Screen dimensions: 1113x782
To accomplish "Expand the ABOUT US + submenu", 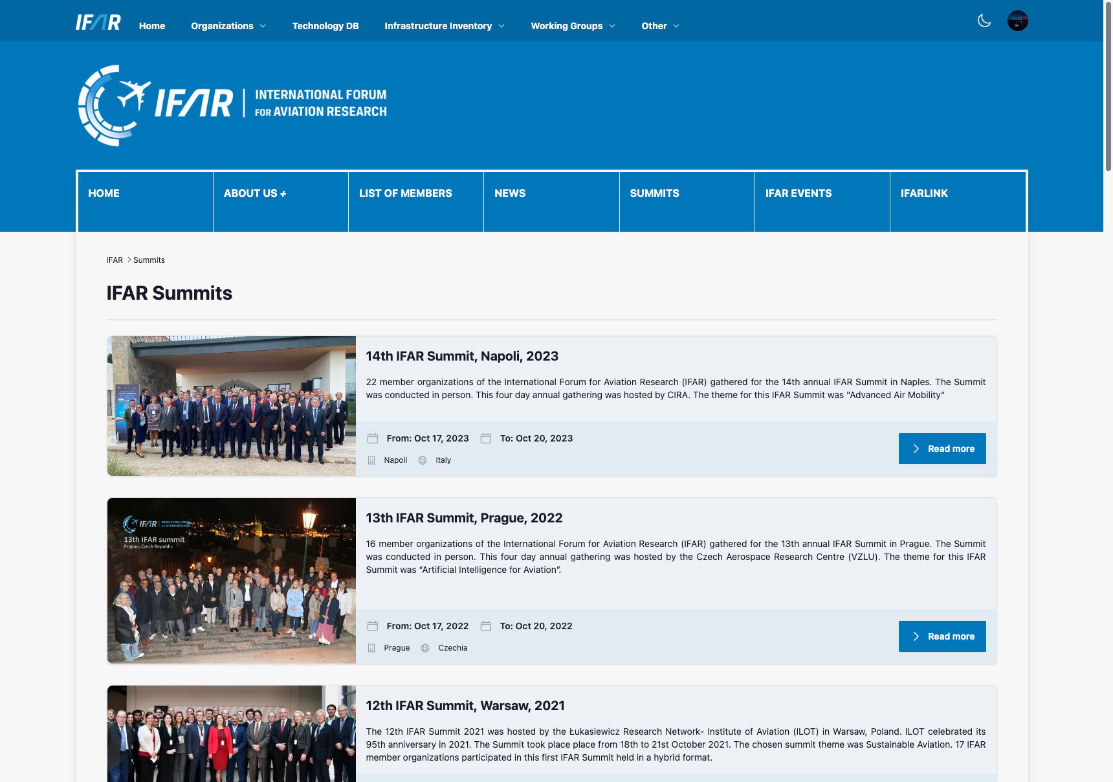I will [x=281, y=201].
